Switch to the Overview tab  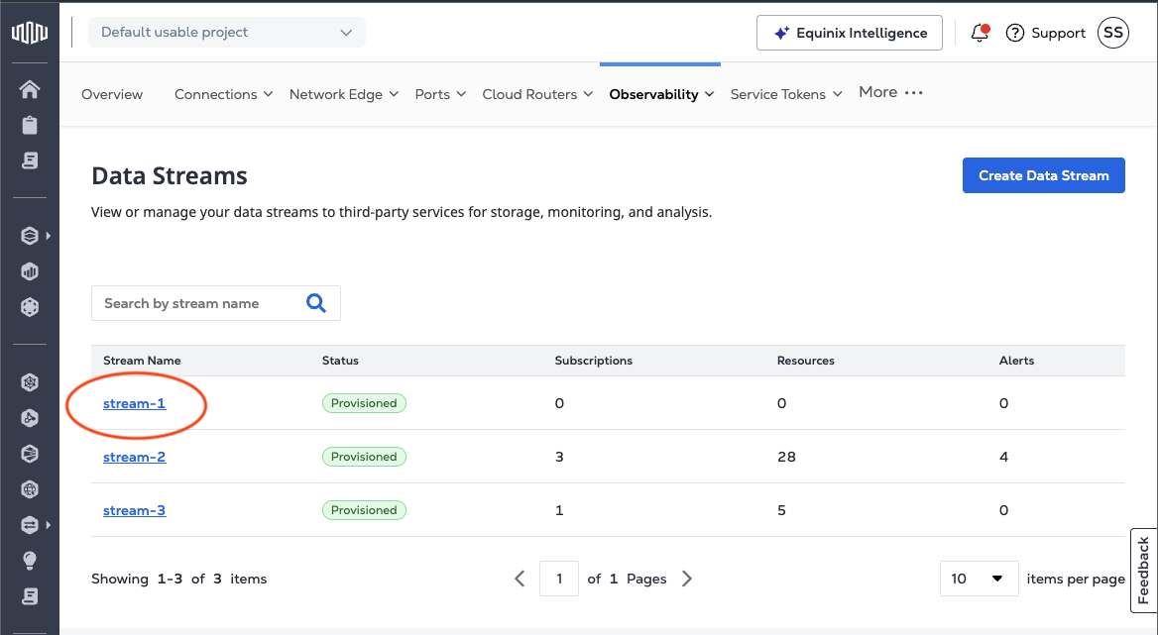click(x=112, y=94)
